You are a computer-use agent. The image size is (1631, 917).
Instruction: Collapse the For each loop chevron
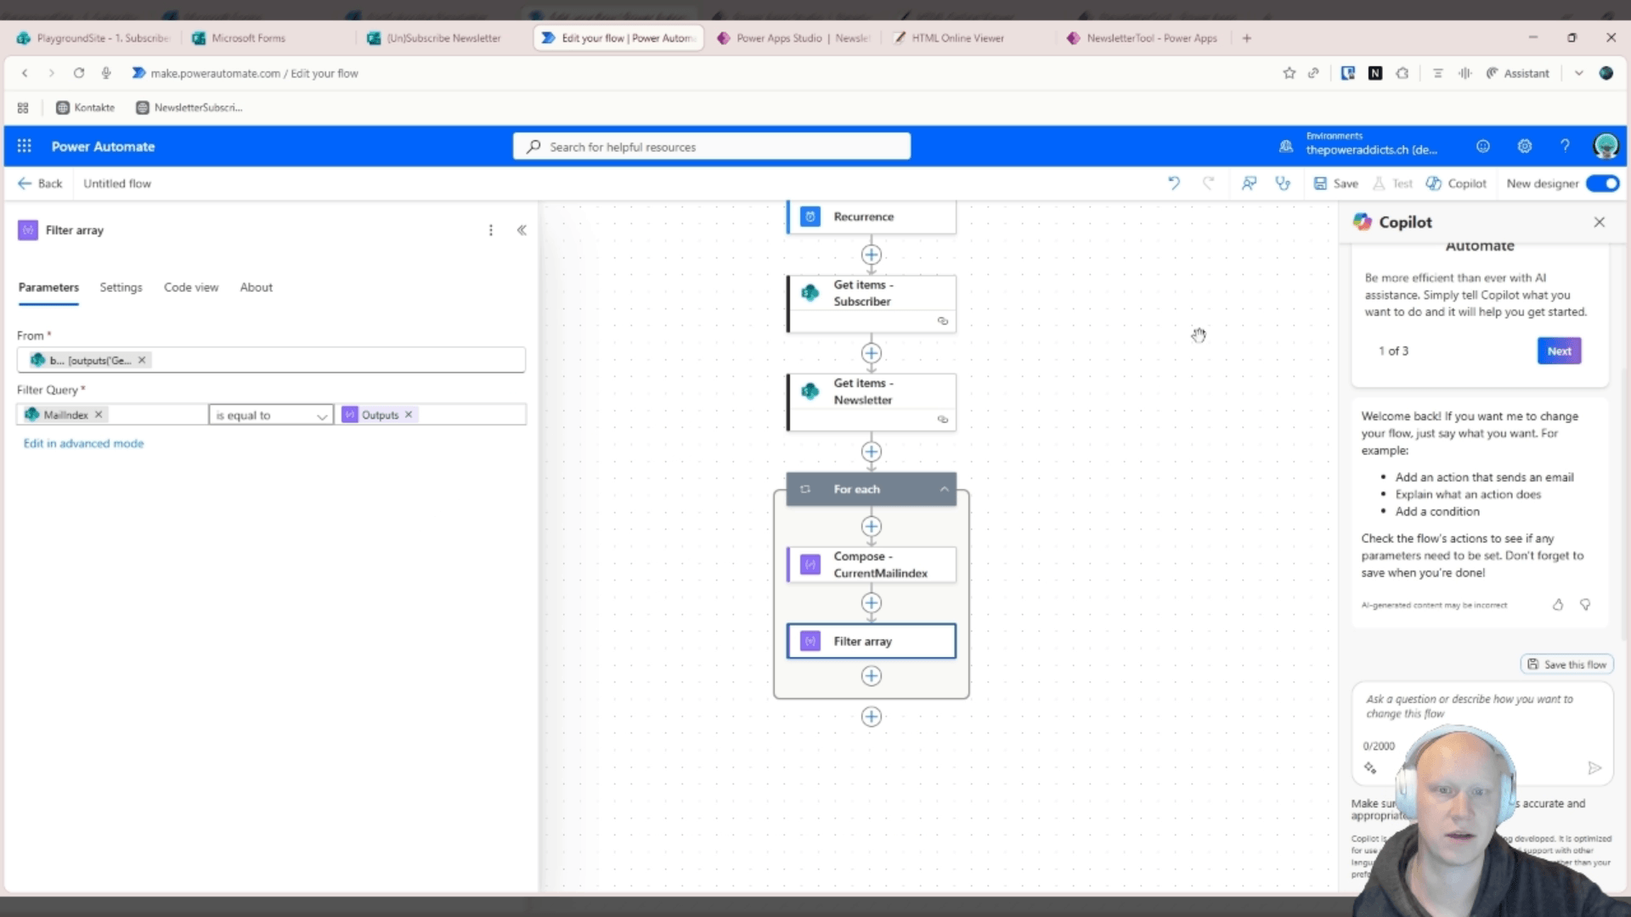point(944,489)
